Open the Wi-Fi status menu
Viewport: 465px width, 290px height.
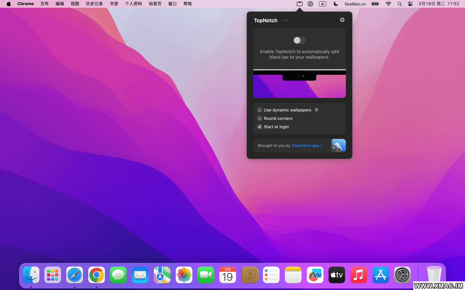[388, 4]
